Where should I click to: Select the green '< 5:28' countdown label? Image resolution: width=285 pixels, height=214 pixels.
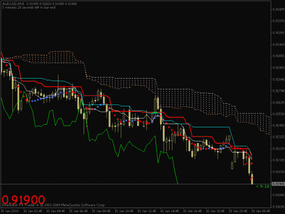pyautogui.click(x=263, y=186)
